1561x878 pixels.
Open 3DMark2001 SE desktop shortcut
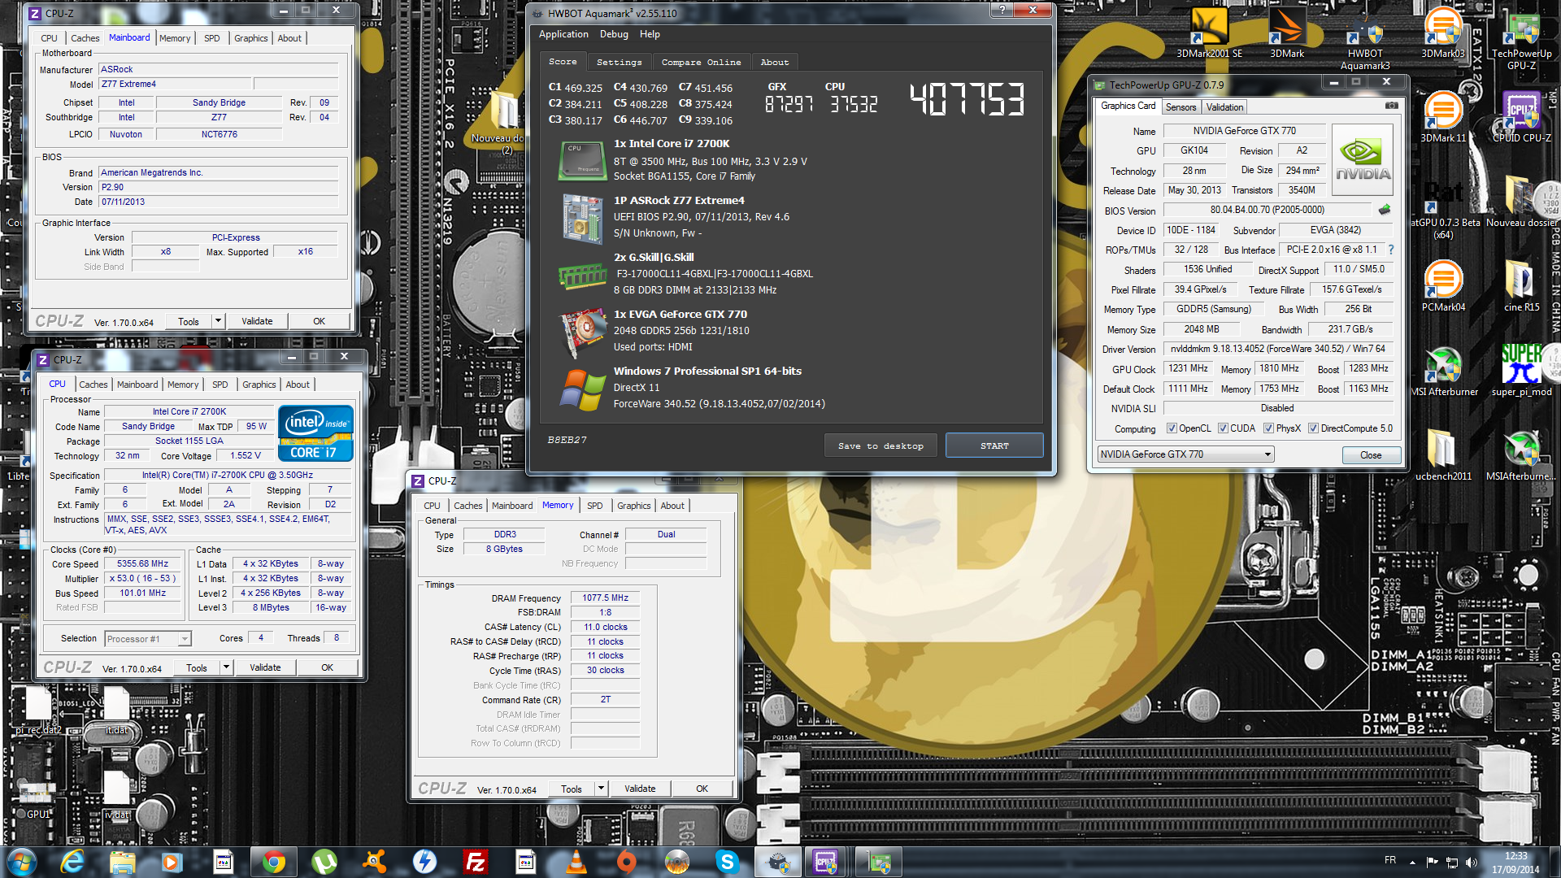pos(1209,33)
